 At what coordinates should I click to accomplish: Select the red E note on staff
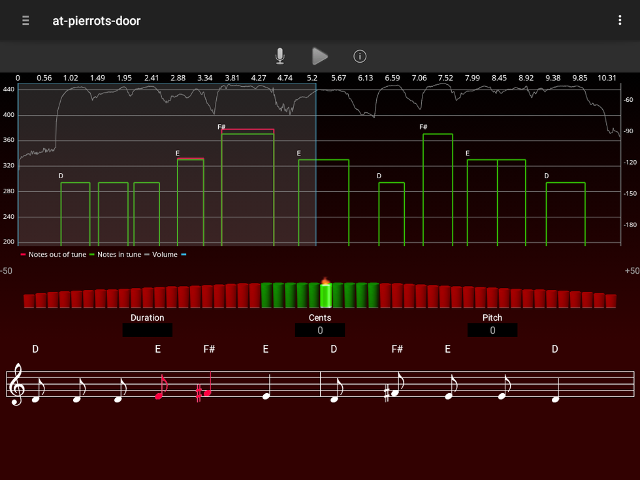point(159,394)
